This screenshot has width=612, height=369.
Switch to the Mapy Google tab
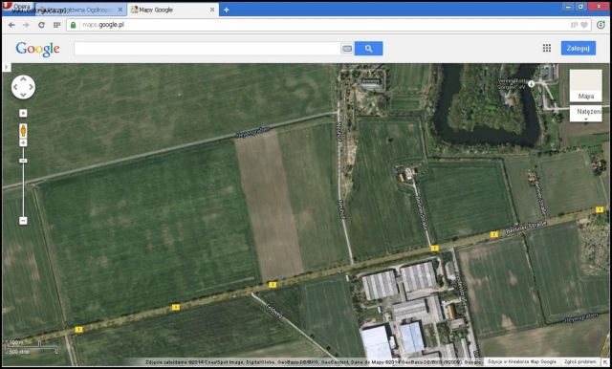pos(173,10)
